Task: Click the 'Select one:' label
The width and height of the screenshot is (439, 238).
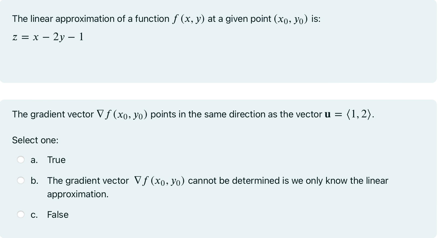Action: (x=35, y=140)
